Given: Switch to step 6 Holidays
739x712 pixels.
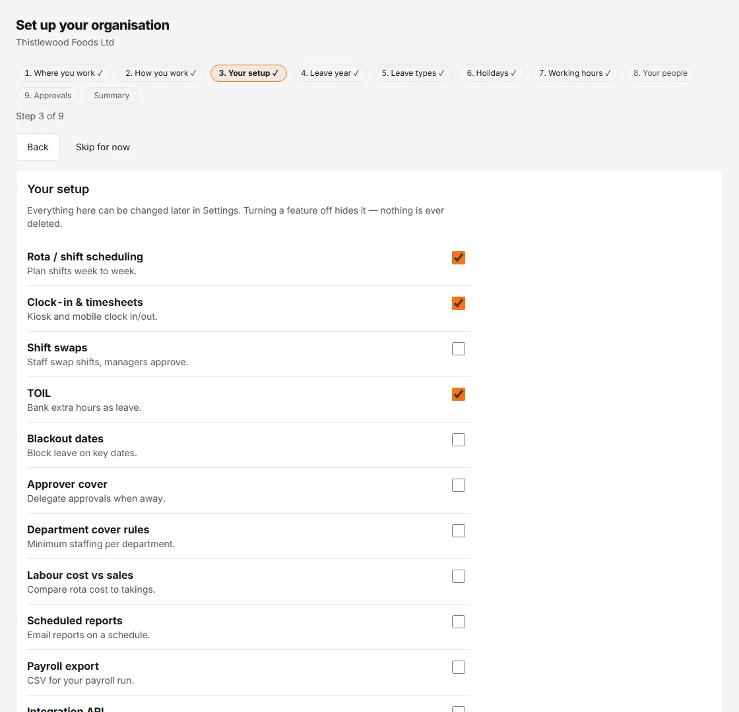Looking at the screenshot, I should 492,73.
